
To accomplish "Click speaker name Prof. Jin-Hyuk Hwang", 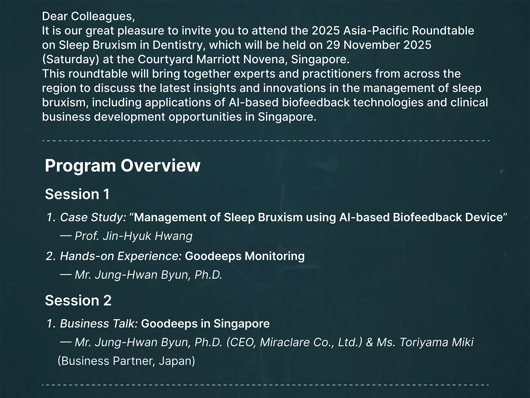I will click(x=133, y=236).
